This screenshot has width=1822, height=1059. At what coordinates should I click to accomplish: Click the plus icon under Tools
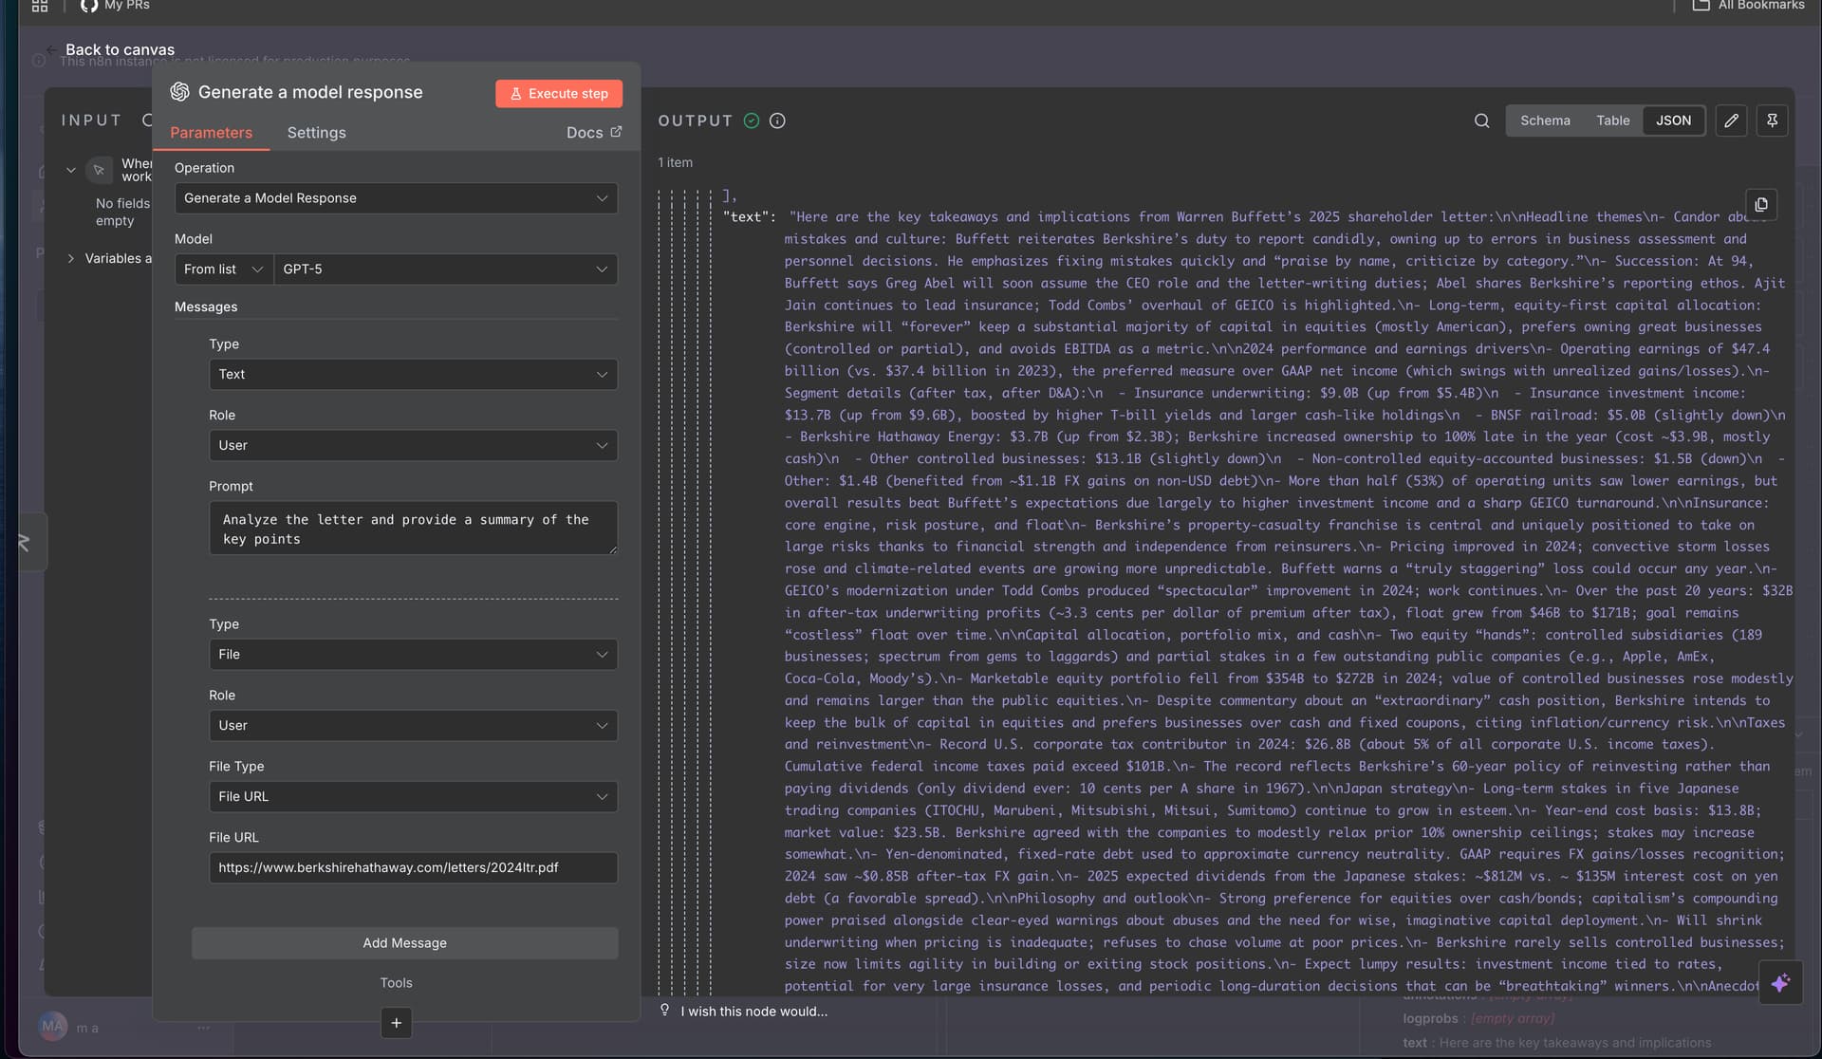pyautogui.click(x=396, y=1023)
